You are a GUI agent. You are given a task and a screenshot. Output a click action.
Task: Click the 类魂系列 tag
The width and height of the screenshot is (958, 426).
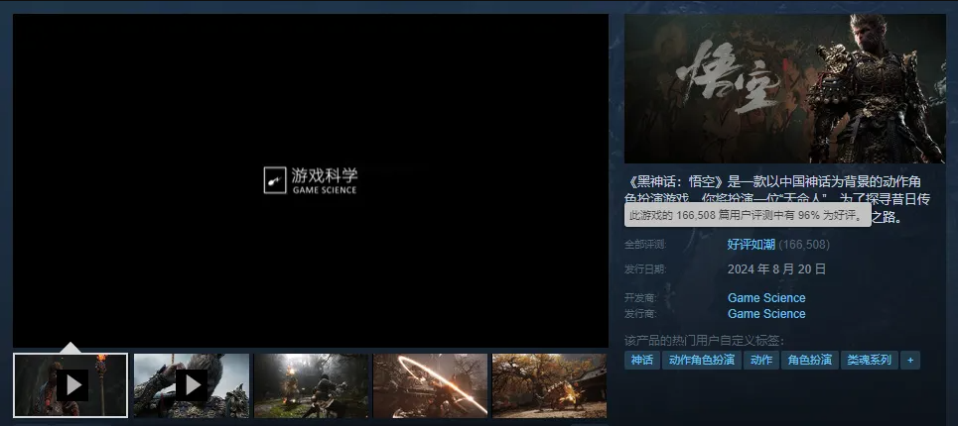(870, 361)
